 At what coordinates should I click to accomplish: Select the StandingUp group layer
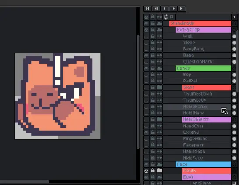(x=200, y=23)
